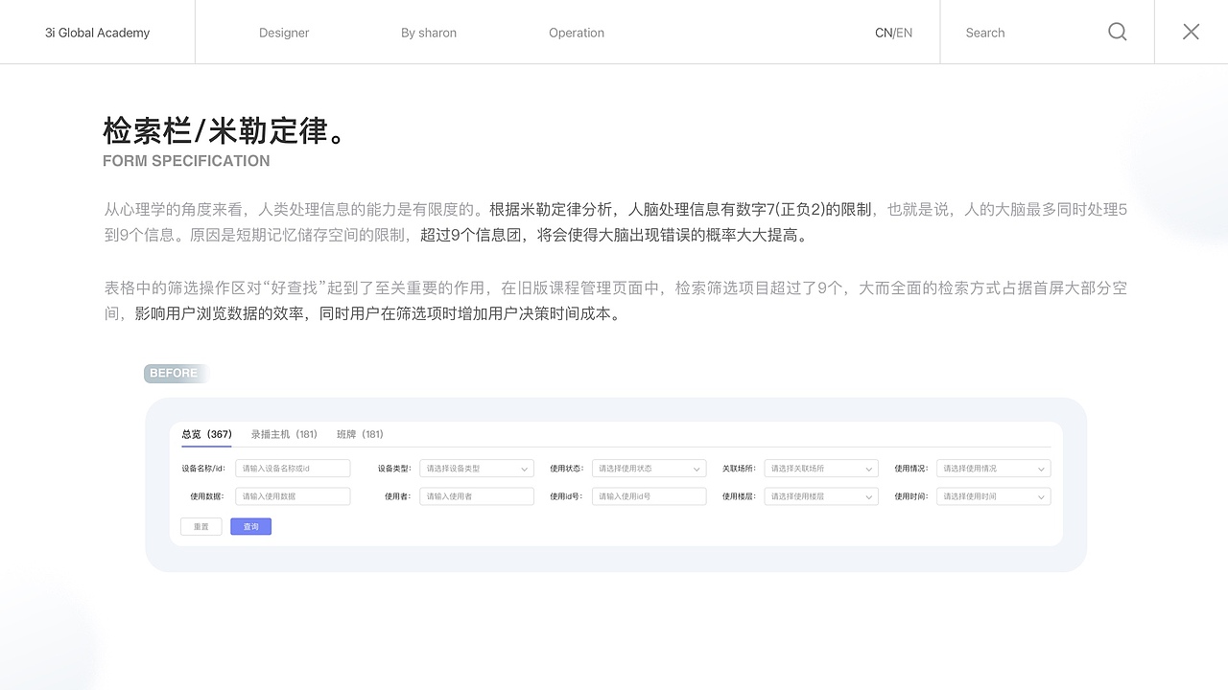The width and height of the screenshot is (1228, 690).
Task: Switch to the 总览 tab
Action: 205,433
